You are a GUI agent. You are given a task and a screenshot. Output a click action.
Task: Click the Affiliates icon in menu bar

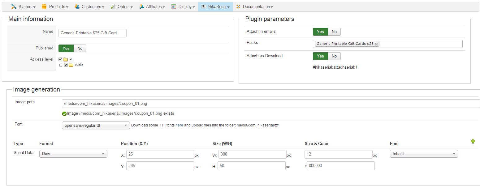pyautogui.click(x=141, y=6)
